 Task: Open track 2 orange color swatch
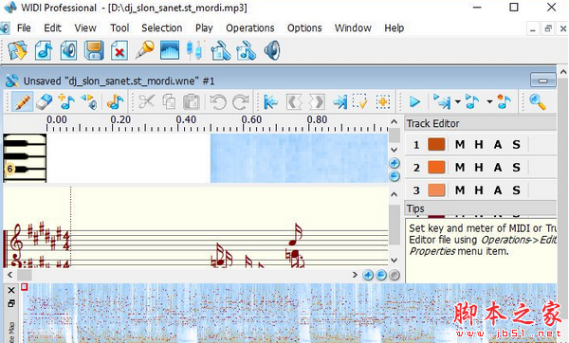click(436, 167)
